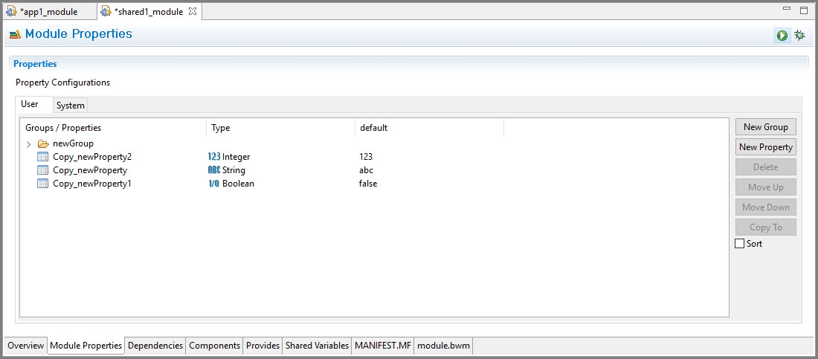Viewport: 818px width, 359px height.
Task: Open the Shared Variables bottom tab
Action: [x=317, y=346]
